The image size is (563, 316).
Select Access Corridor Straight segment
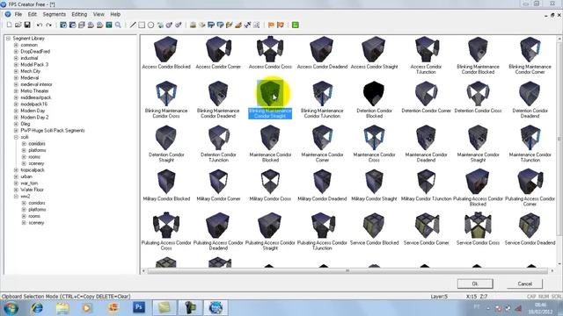(374, 53)
